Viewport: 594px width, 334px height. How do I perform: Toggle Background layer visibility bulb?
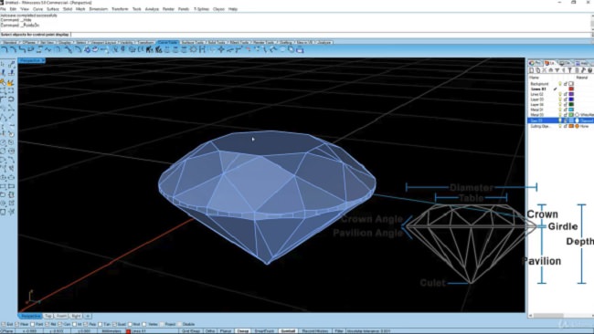point(560,84)
